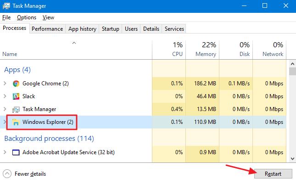The width and height of the screenshot is (296, 184).
Task: Click the Windows Explorer folder icon
Action: [x=16, y=122]
